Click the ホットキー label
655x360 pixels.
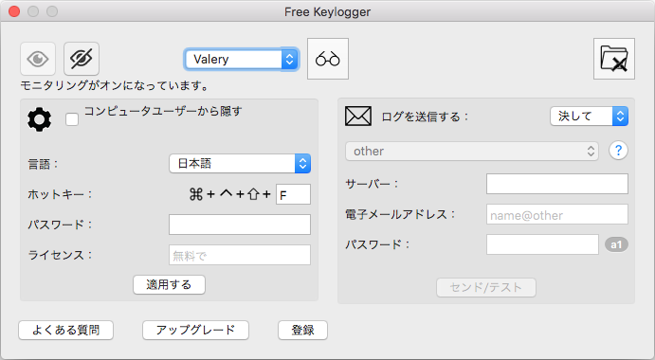click(60, 194)
